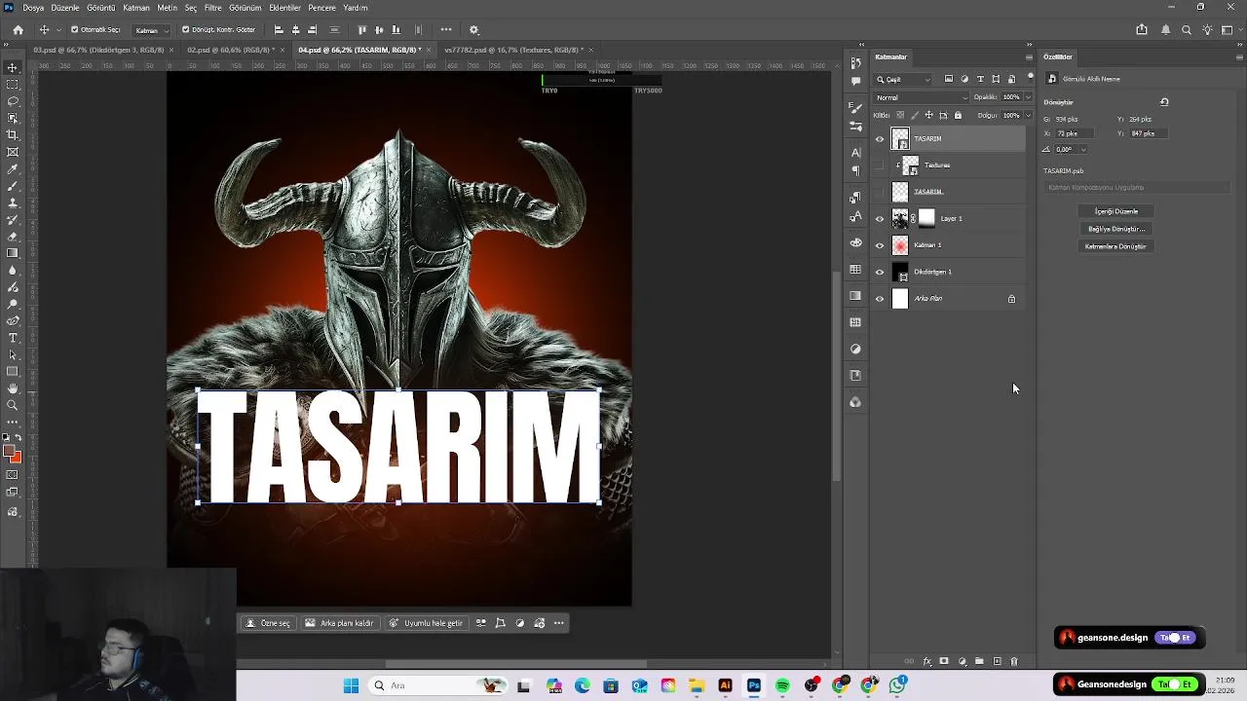Open WhatsApp from the taskbar

point(897,685)
